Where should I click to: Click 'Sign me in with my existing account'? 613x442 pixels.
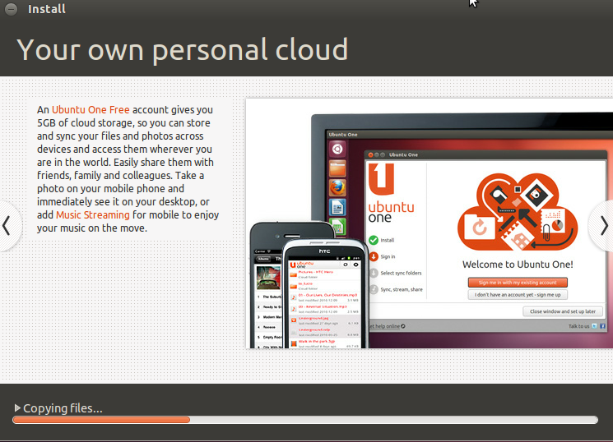(x=518, y=283)
